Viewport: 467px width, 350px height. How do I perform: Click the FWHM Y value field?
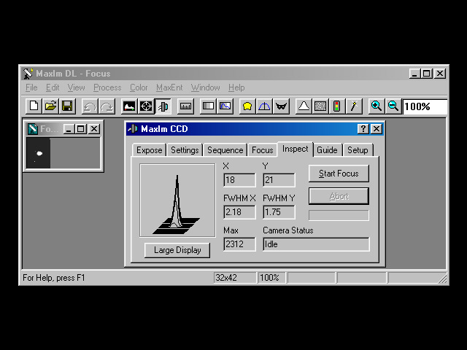tap(279, 212)
